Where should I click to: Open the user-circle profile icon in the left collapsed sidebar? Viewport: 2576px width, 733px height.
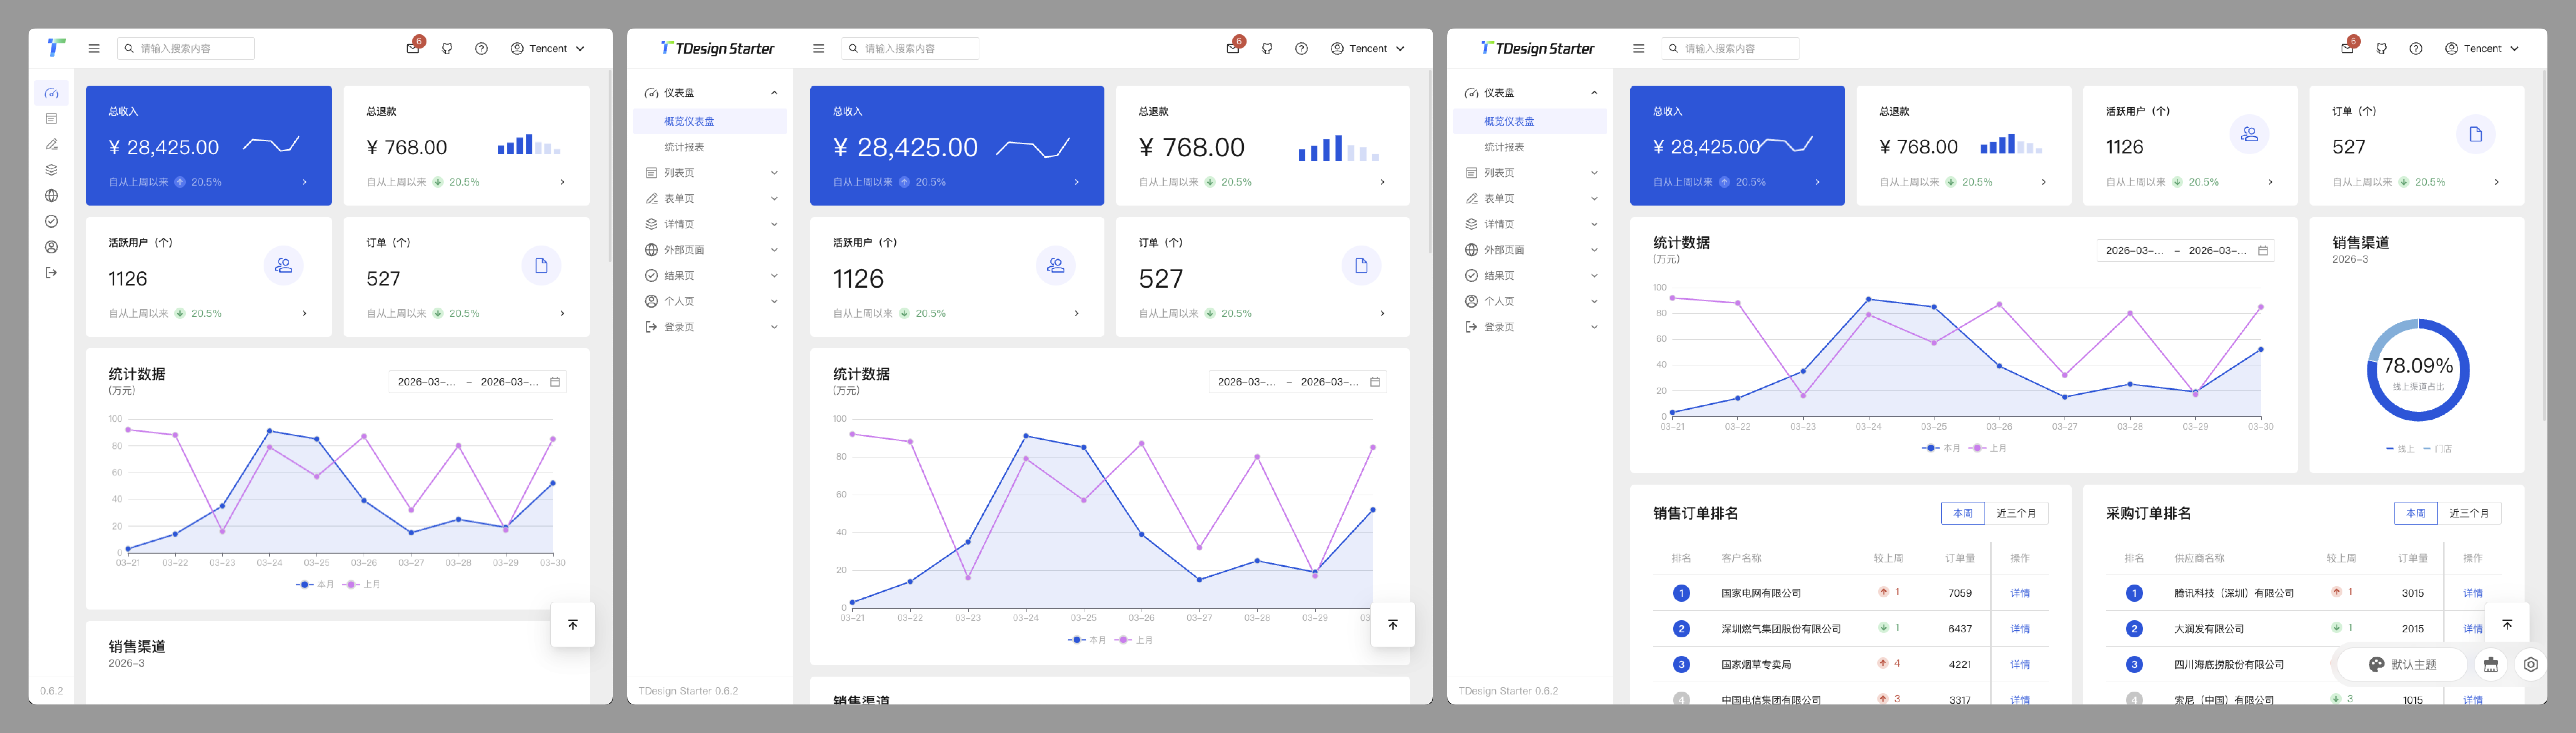(51, 247)
